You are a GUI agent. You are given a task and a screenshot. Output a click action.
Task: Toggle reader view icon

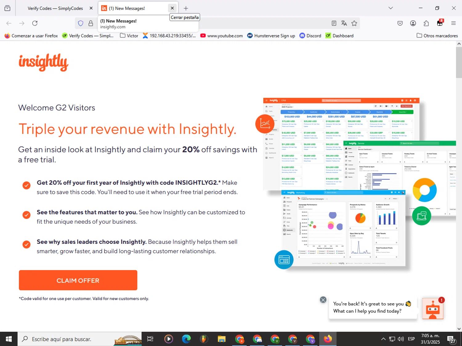coord(334,23)
